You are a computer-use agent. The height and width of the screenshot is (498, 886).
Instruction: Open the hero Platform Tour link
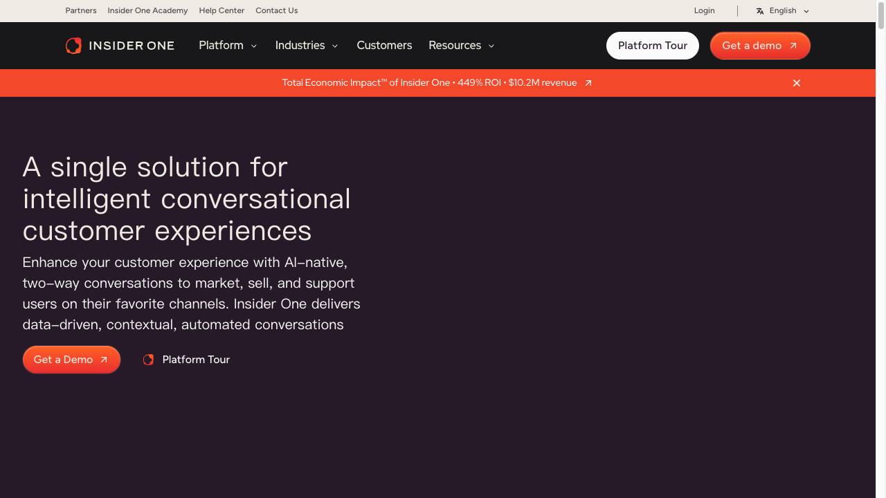coord(186,360)
